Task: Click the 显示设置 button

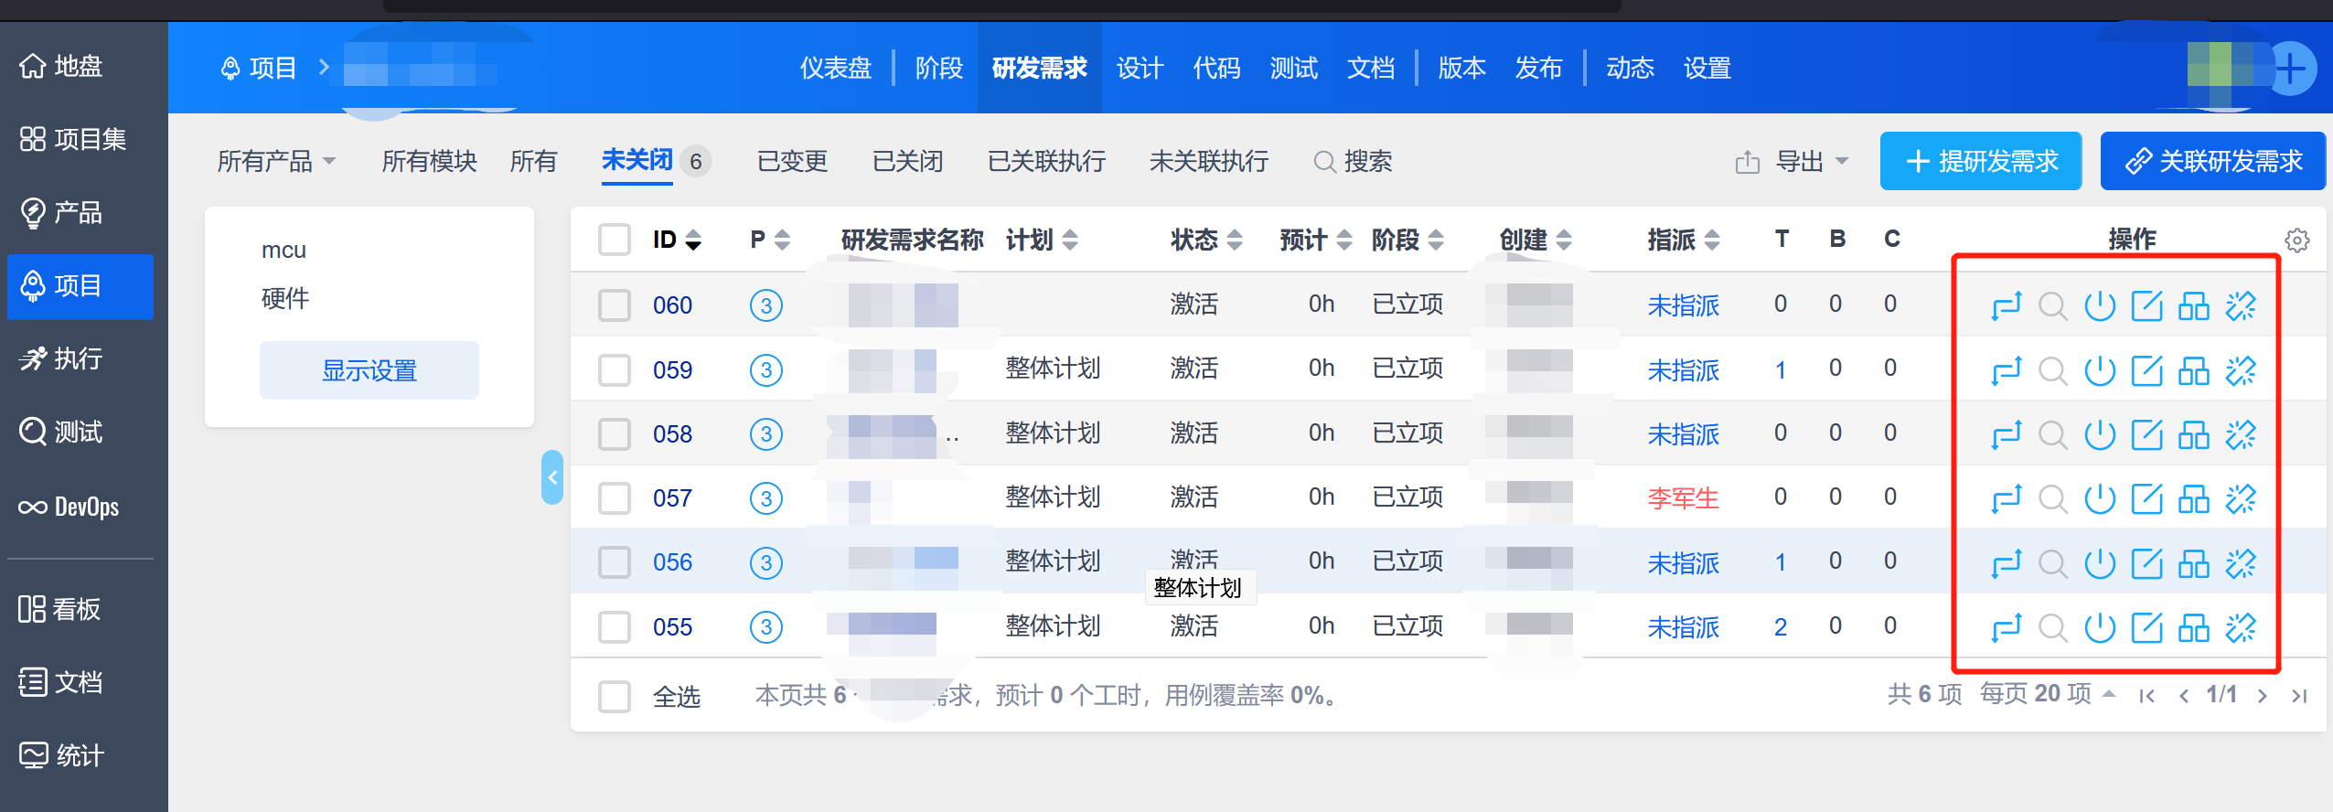Action: coord(369,370)
